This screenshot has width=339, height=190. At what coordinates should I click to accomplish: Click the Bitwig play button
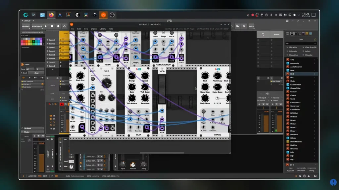46,26
